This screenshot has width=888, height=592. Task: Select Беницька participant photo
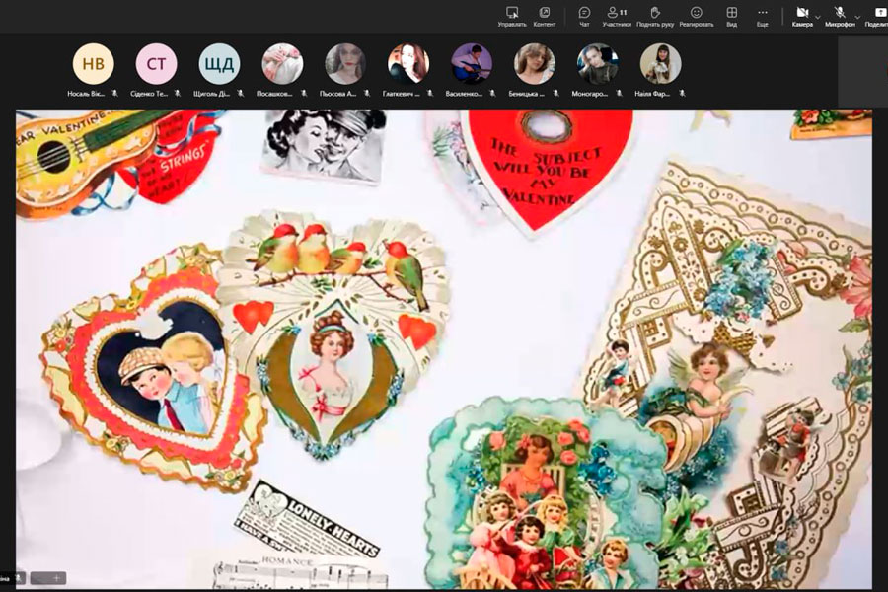point(534,63)
